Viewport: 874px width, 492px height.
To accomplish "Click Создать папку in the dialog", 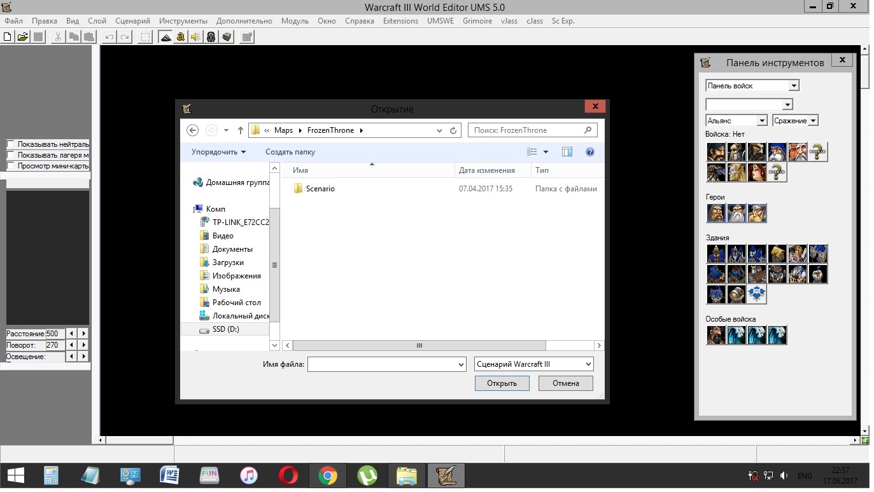I will (290, 152).
